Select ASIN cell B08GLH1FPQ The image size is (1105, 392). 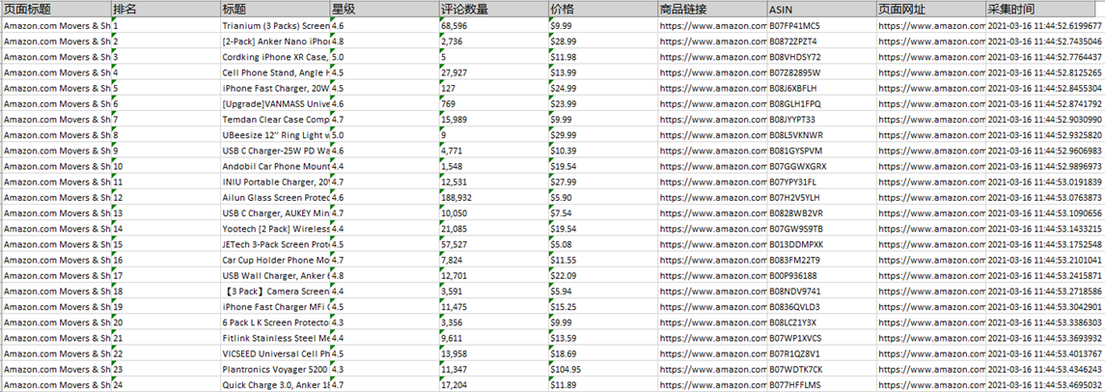coord(821,103)
